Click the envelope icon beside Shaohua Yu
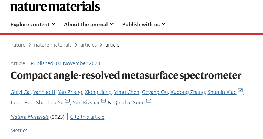This screenshot has height=139, width=263. point(67,101)
